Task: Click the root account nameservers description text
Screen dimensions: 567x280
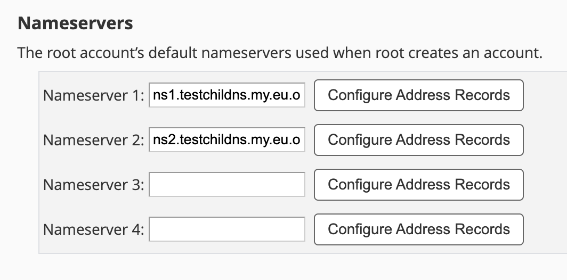Action: 279,53
